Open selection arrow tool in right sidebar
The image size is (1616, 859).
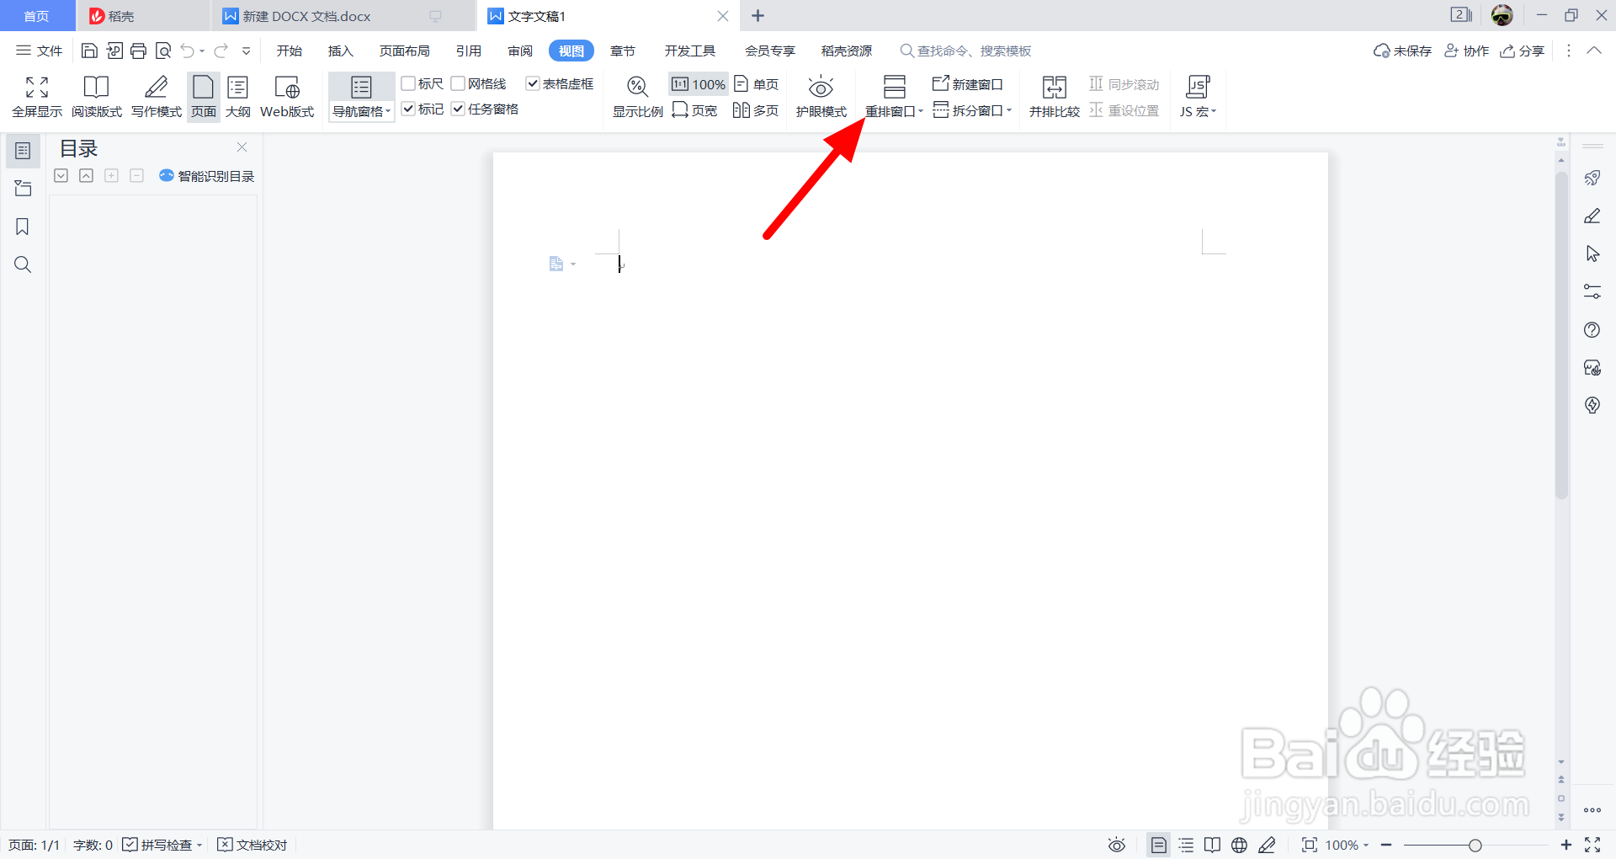click(x=1592, y=253)
